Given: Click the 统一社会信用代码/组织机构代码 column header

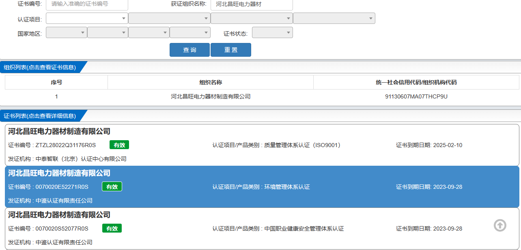Looking at the screenshot, I should (x=416, y=82).
